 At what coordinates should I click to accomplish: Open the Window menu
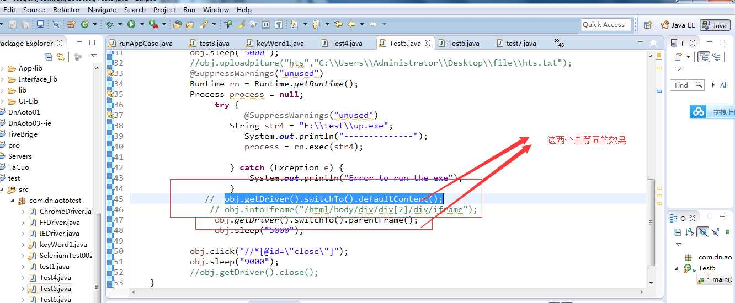[x=216, y=9]
